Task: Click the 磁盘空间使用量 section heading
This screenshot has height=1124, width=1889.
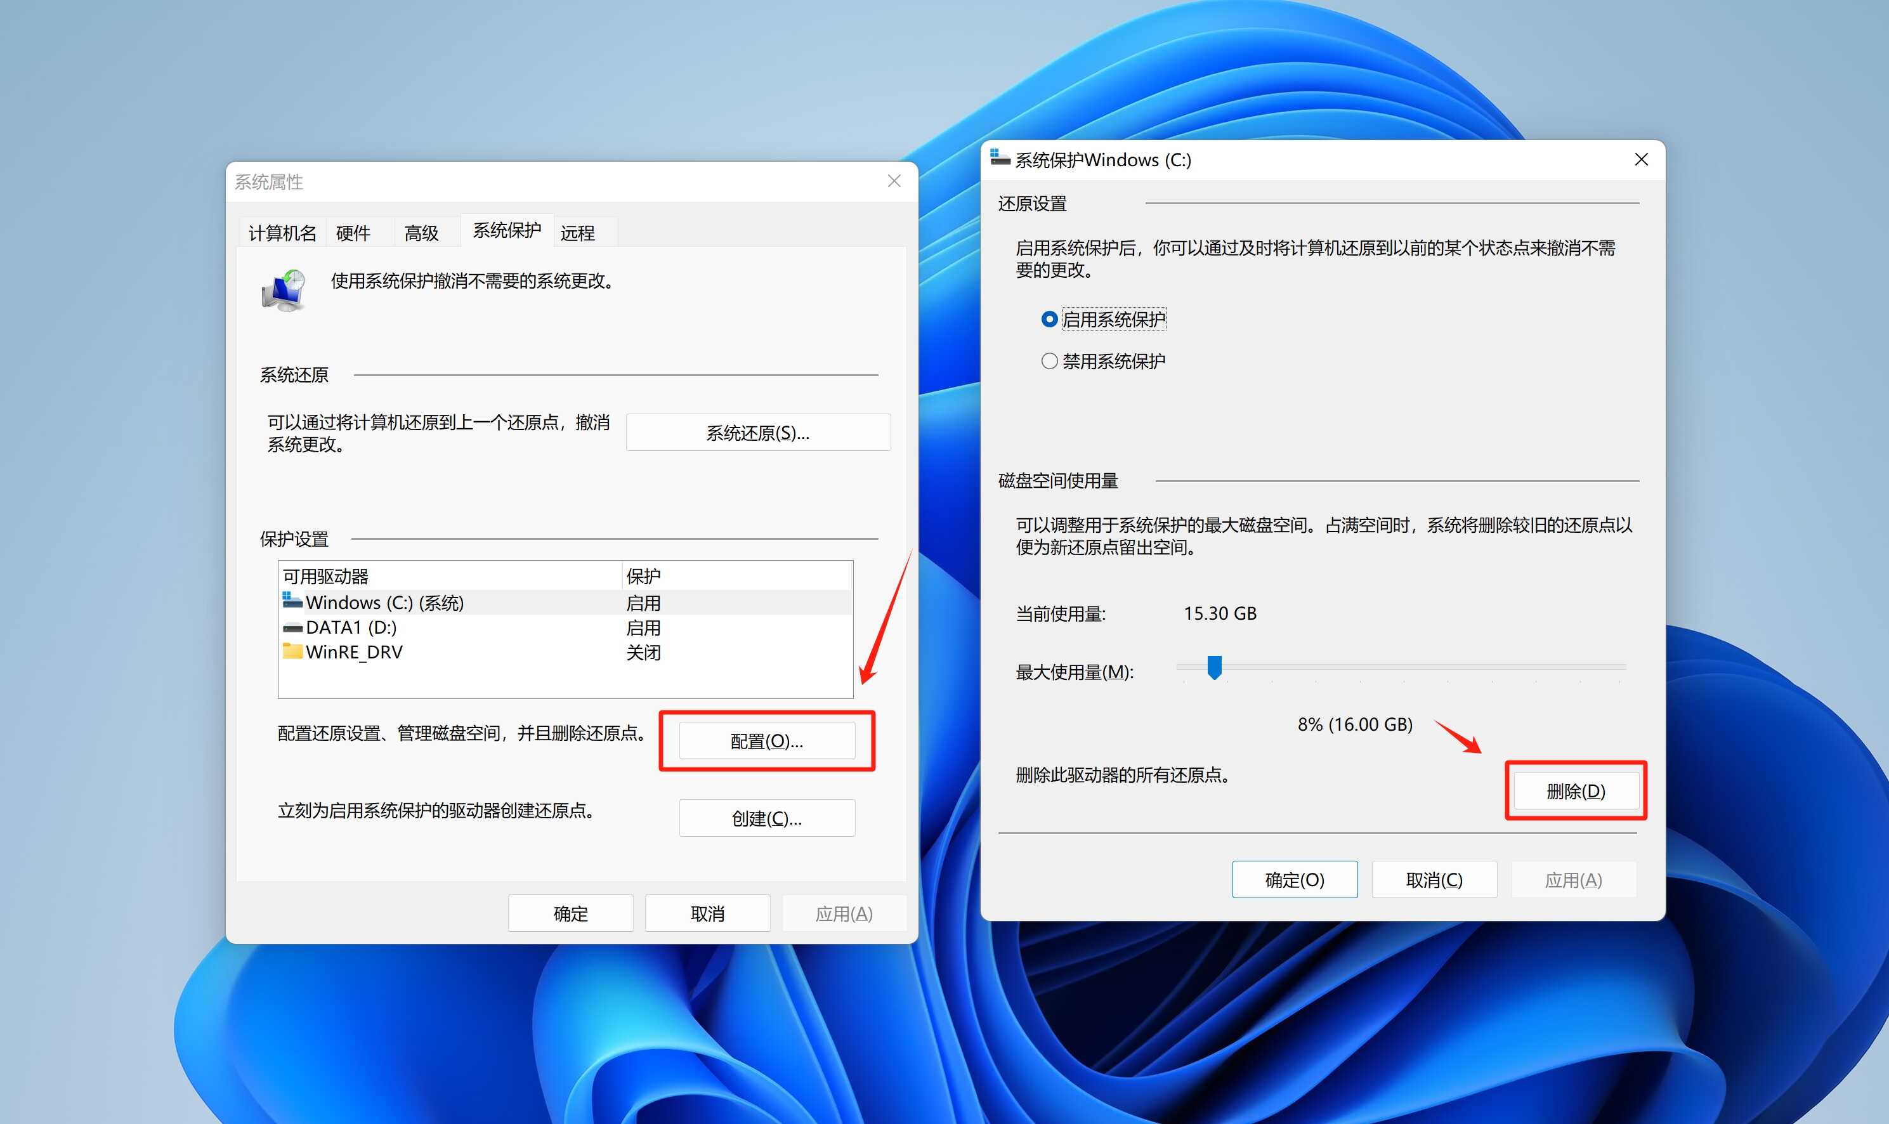Action: [1058, 480]
